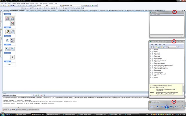Open the C# language dropdown in Reflector
The width and height of the screenshot is (186, 116).
(x=172, y=47)
